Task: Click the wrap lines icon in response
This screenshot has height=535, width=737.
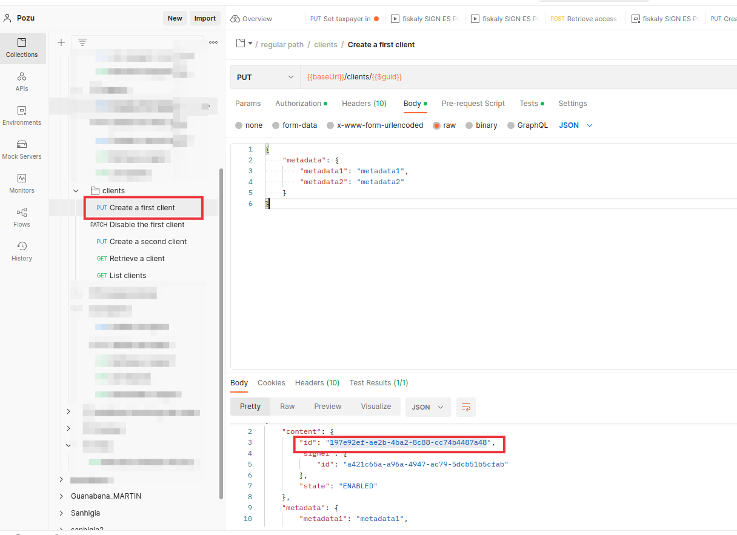Action: [466, 407]
